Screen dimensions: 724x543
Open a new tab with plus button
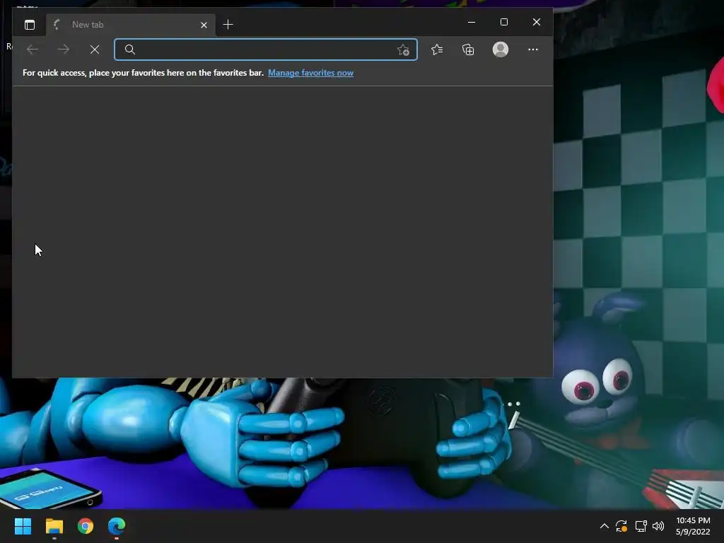point(228,25)
